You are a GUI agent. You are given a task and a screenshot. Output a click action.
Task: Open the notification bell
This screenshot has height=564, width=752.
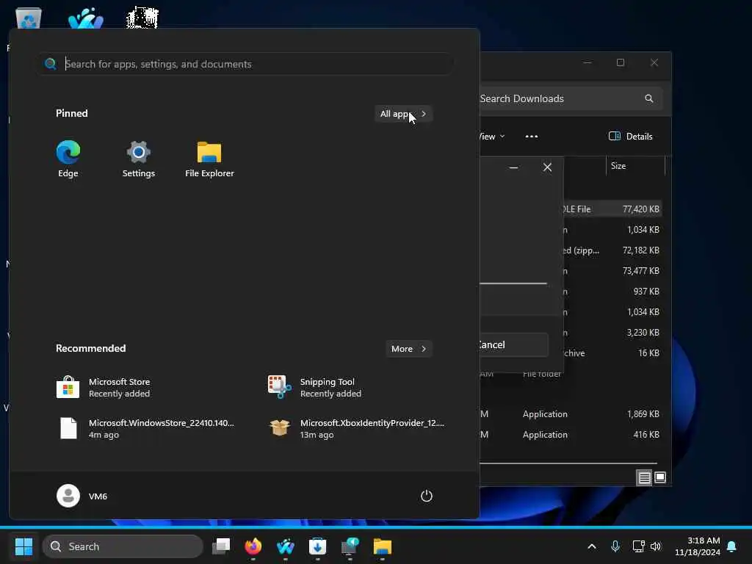[732, 546]
